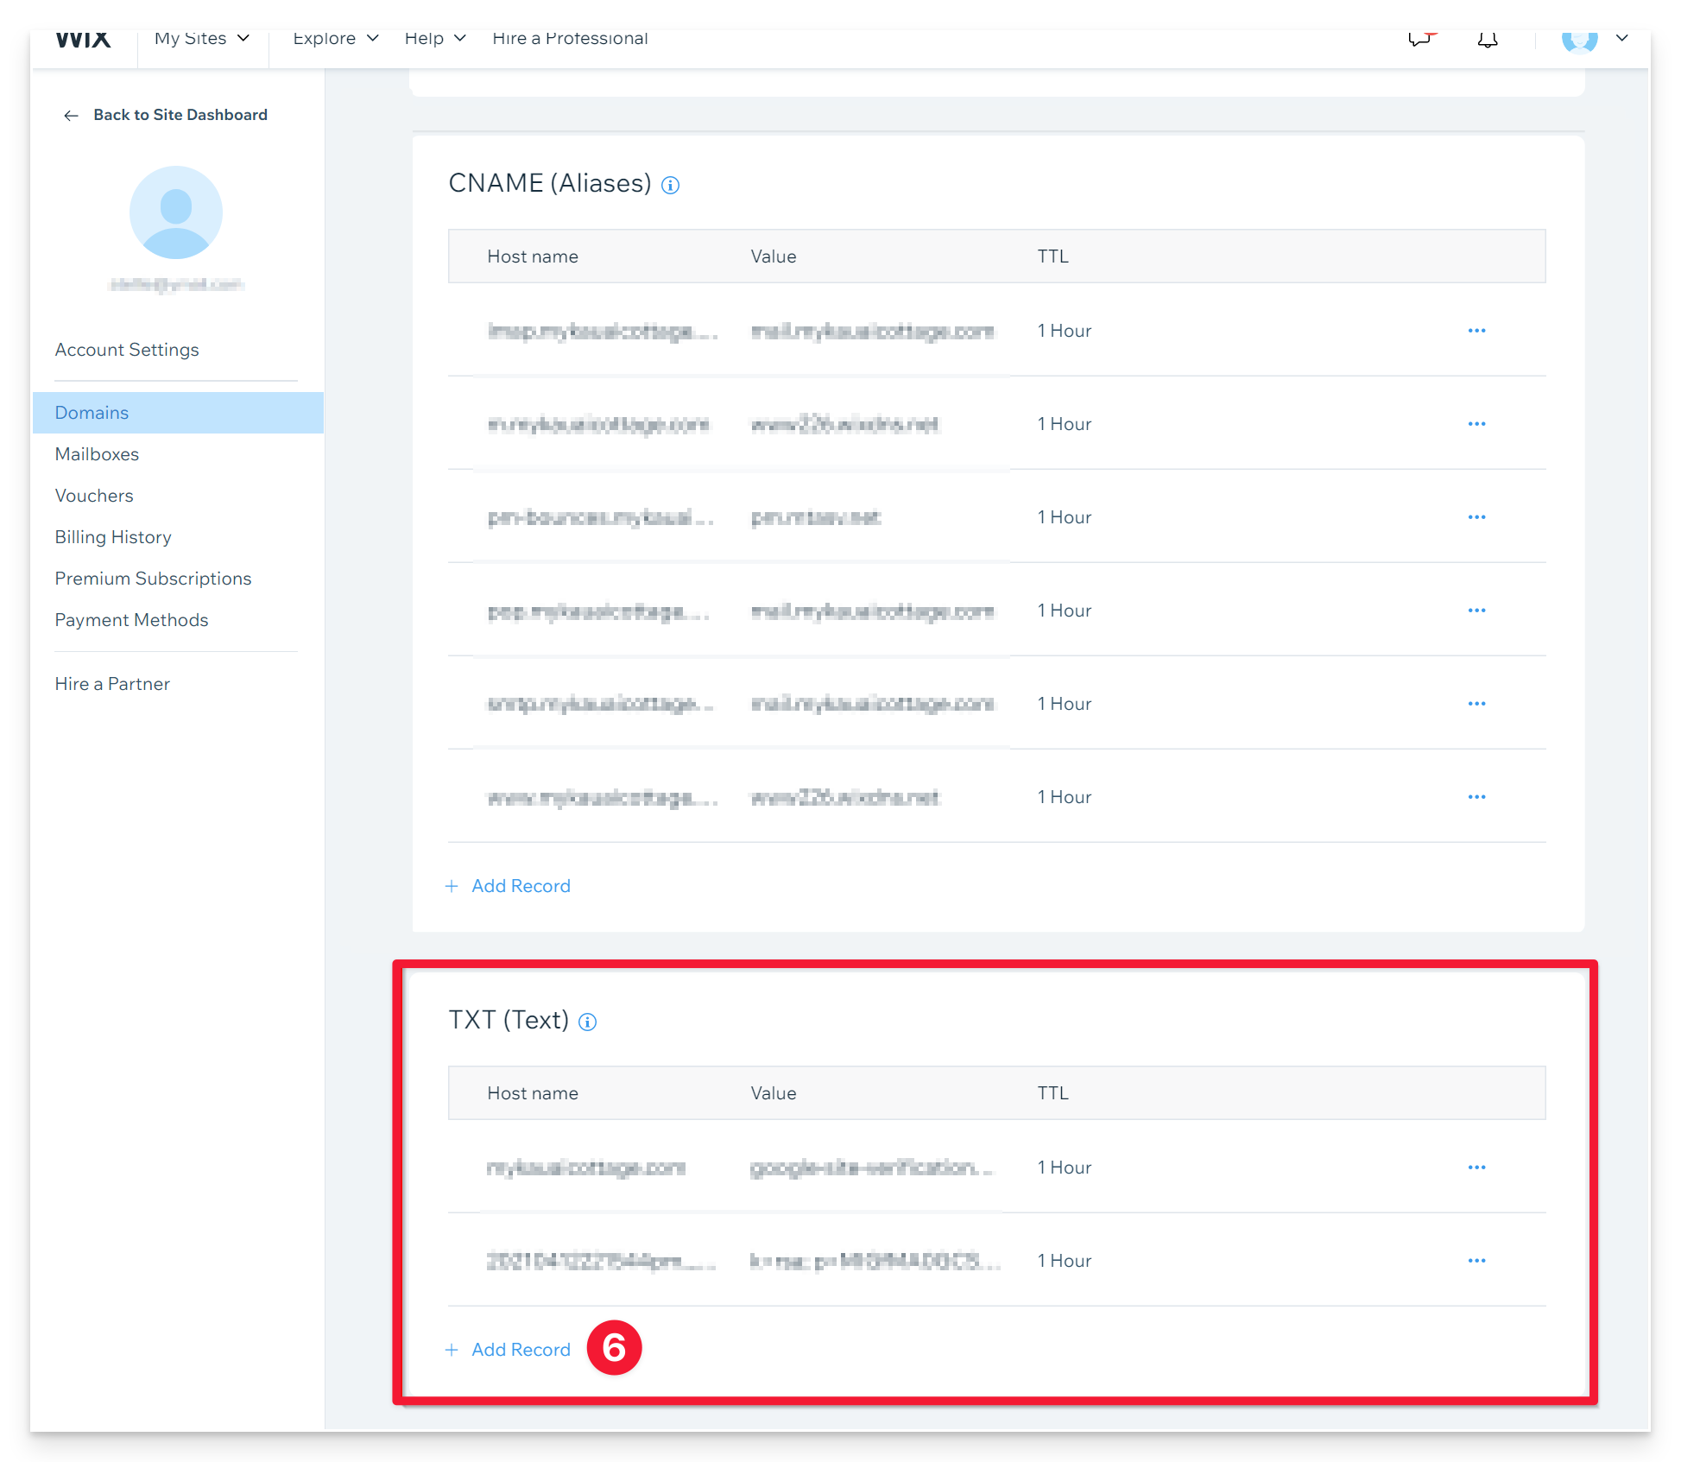Open more actions for last CNAME www record
1681x1462 pixels.
[1476, 797]
